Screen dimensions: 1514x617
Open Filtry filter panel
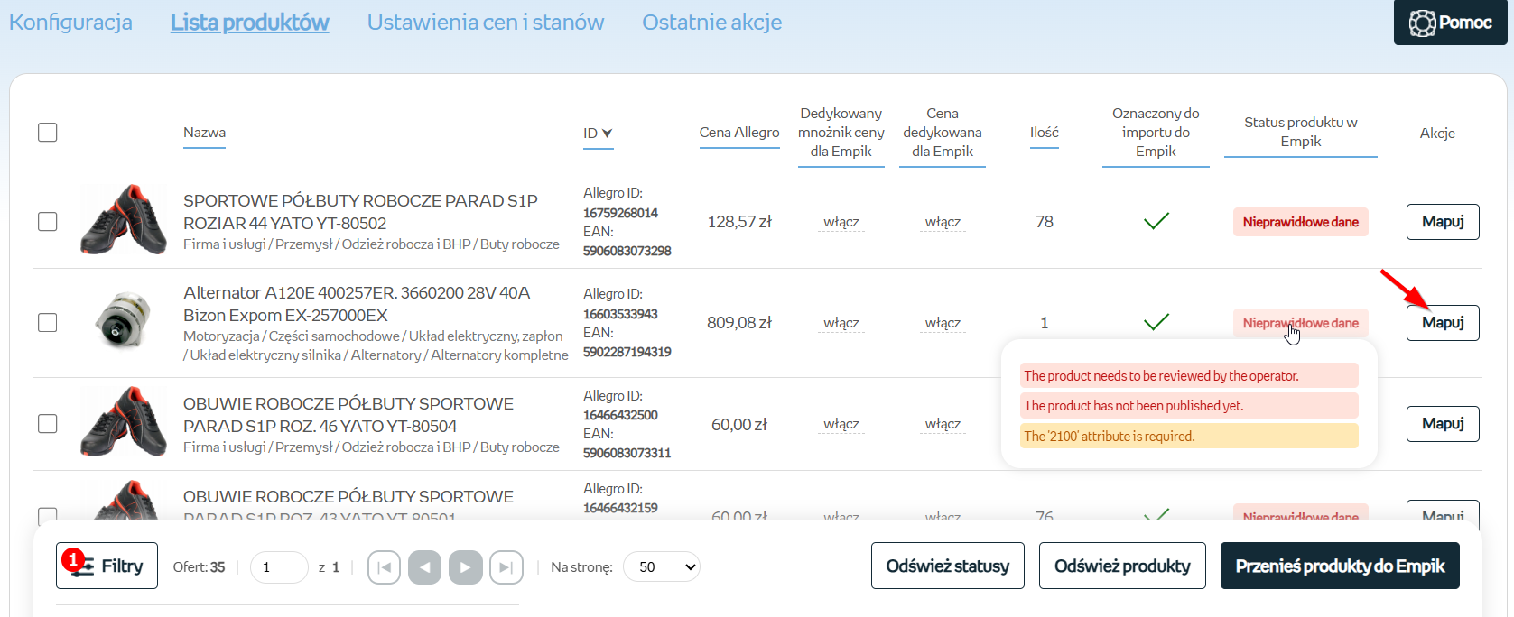tap(107, 566)
